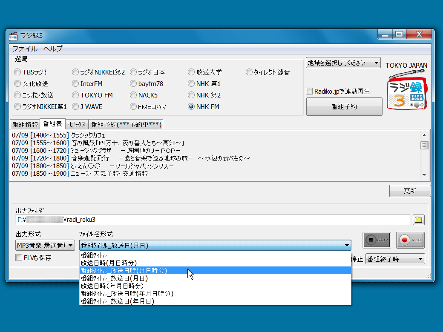The image size is (443, 332).
Task: Click the ラジ録3 title bar app icon
Action: [x=13, y=36]
